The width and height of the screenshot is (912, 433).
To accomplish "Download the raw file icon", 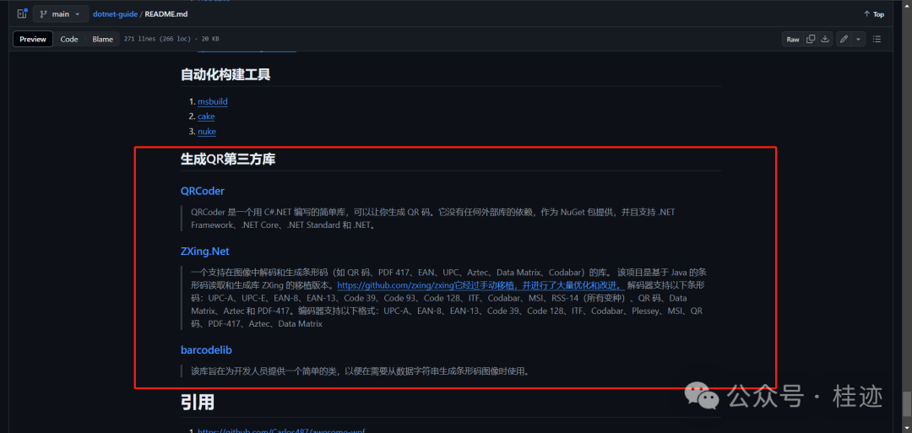I will pyautogui.click(x=825, y=39).
